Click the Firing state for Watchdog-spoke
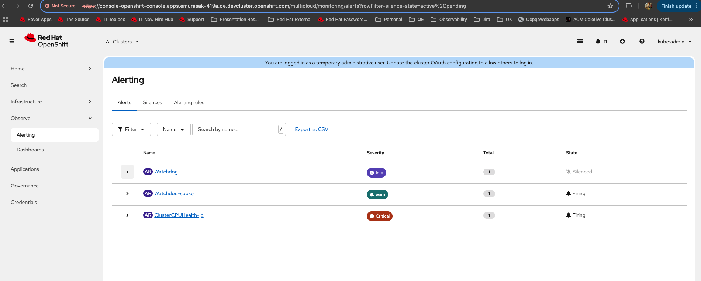Viewport: 701px width, 281px height. (x=576, y=193)
